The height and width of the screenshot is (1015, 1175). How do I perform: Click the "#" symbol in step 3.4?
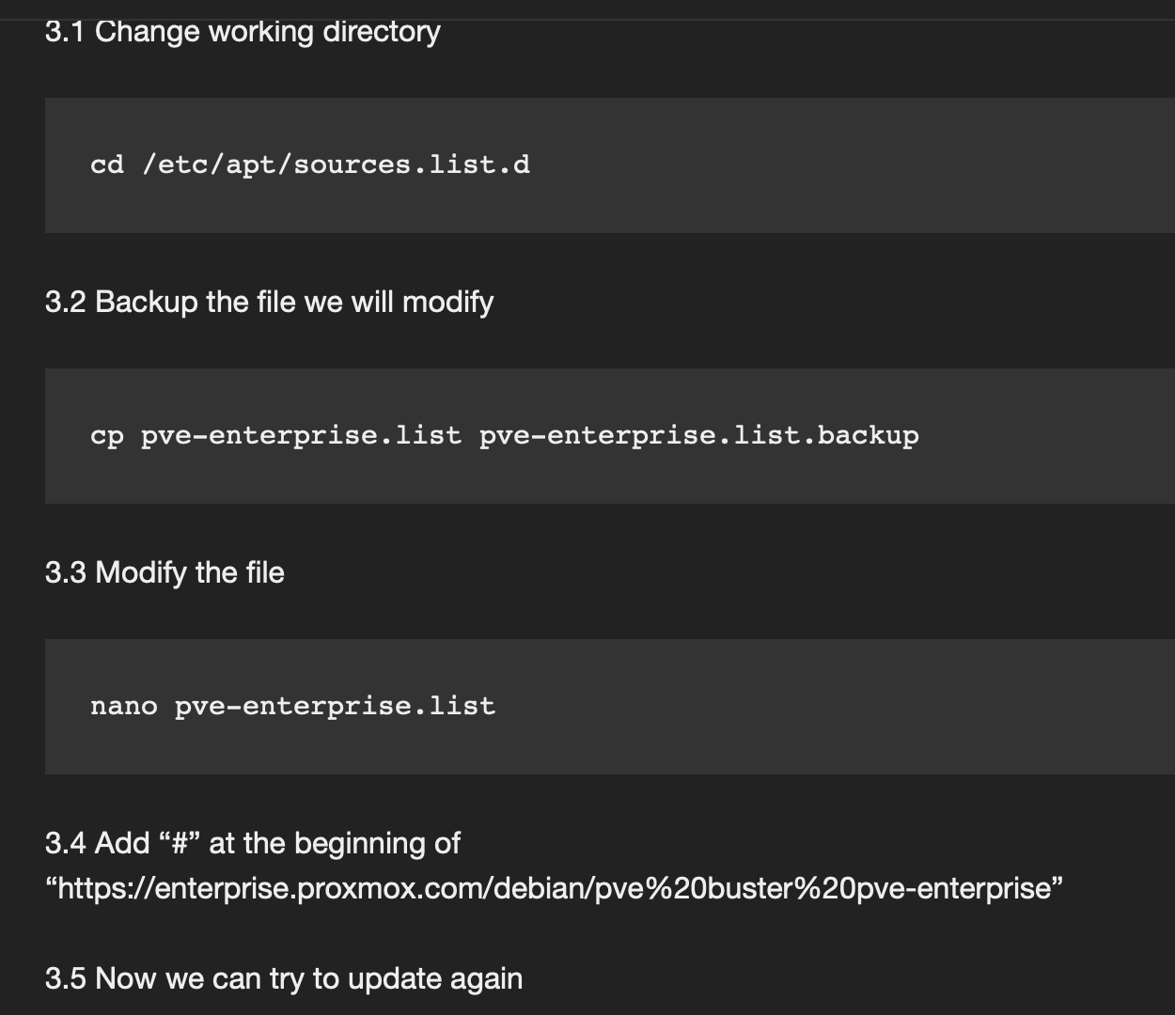(x=180, y=843)
